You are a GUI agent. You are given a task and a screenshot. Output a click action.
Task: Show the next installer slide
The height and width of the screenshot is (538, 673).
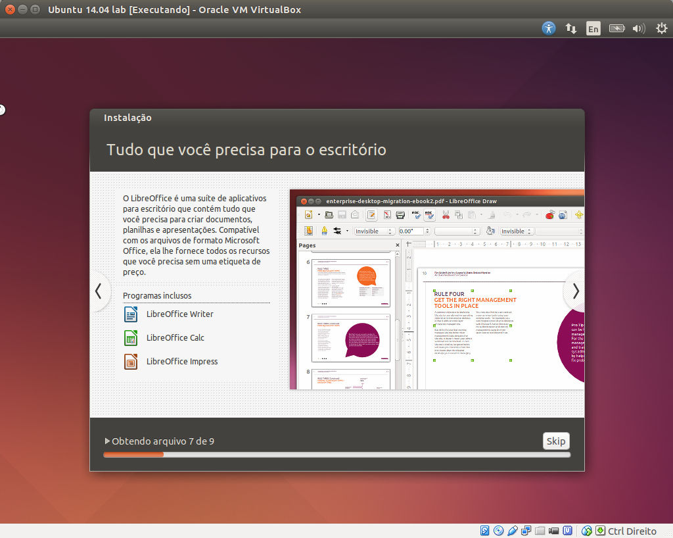coord(576,291)
